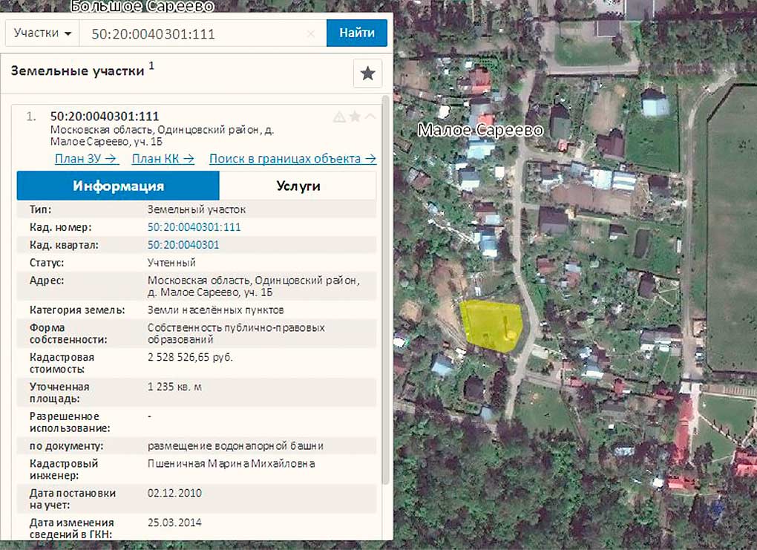Screen dimensions: 757x550
Task: Click cadastral quarter link 50:20:0040301
Action: [x=183, y=245]
